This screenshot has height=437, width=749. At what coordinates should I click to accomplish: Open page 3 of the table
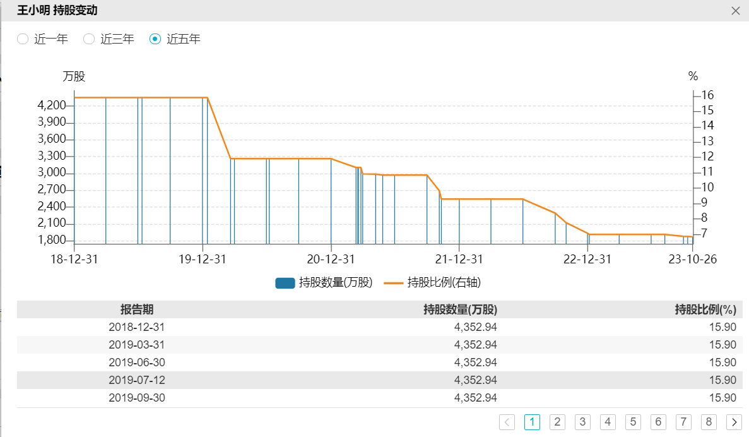(583, 422)
